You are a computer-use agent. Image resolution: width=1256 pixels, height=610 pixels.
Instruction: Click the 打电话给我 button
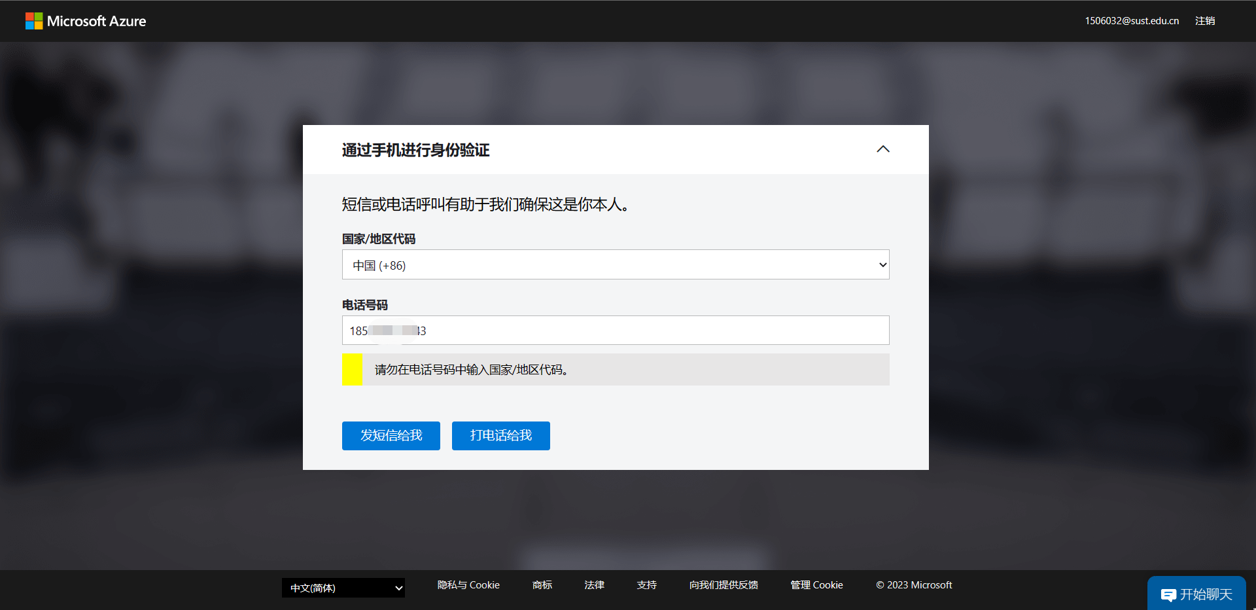(x=500, y=436)
